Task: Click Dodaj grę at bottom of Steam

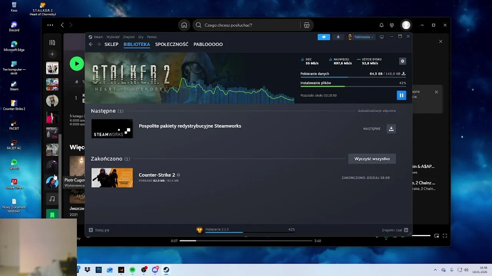Action: click(99, 230)
